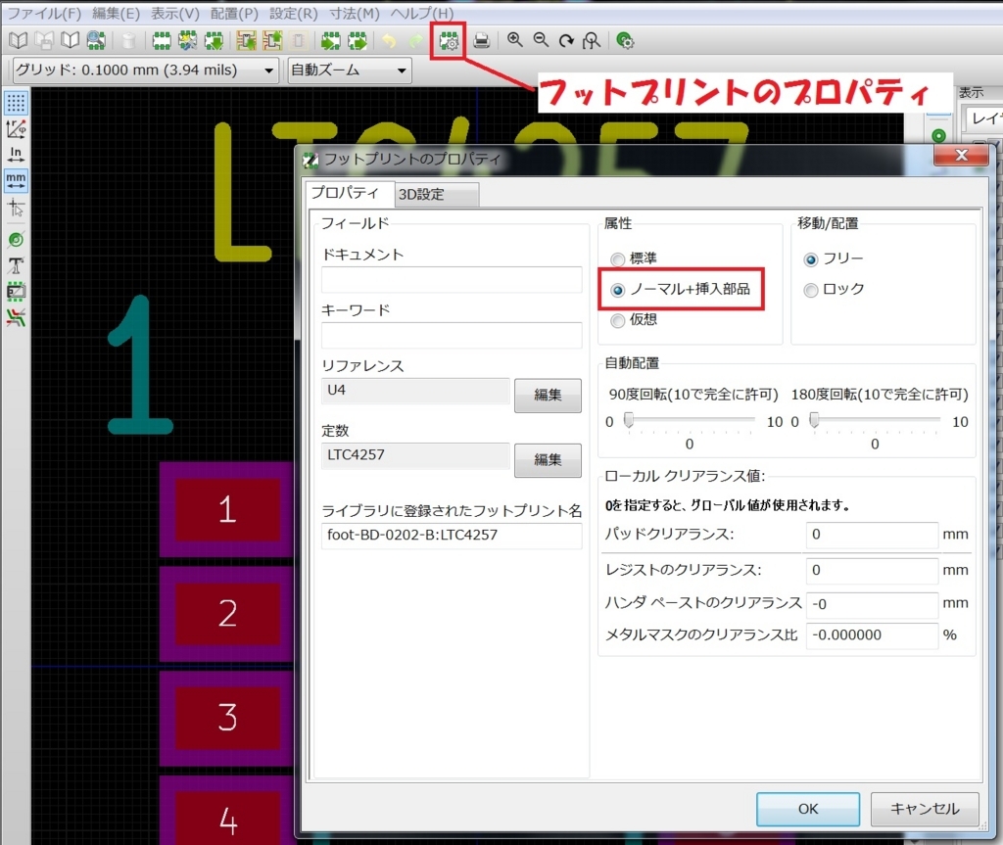Switch to polar coordinates display

[x=16, y=128]
